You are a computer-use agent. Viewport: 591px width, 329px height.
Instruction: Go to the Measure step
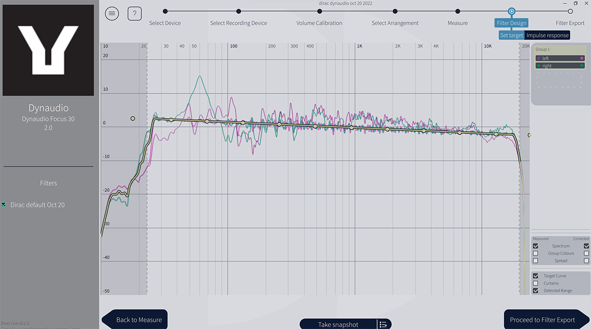point(458,23)
